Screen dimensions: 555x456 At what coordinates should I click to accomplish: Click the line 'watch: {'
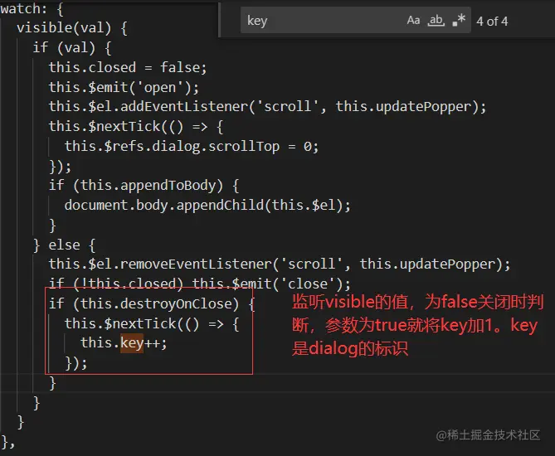(32, 9)
